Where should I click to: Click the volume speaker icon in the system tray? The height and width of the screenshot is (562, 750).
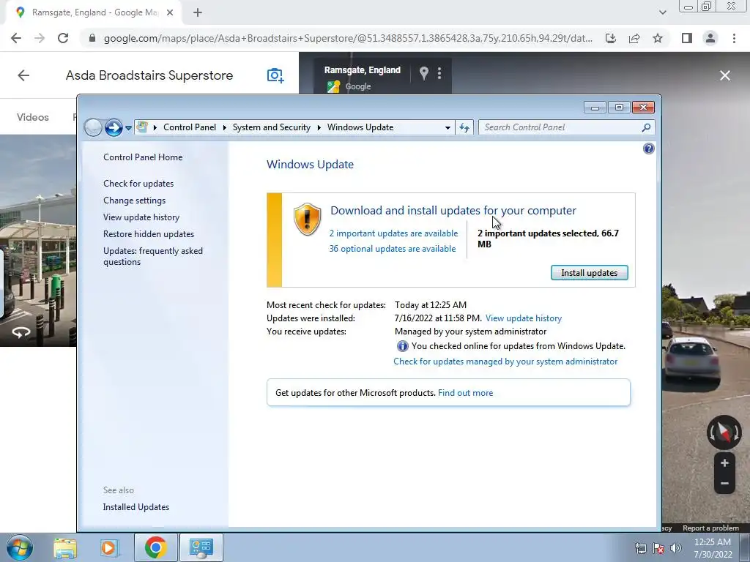pyautogui.click(x=675, y=548)
